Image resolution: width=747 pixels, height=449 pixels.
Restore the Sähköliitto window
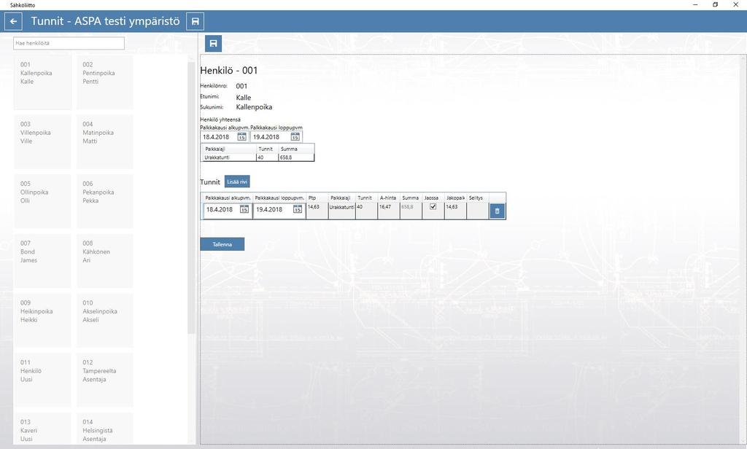click(x=715, y=5)
